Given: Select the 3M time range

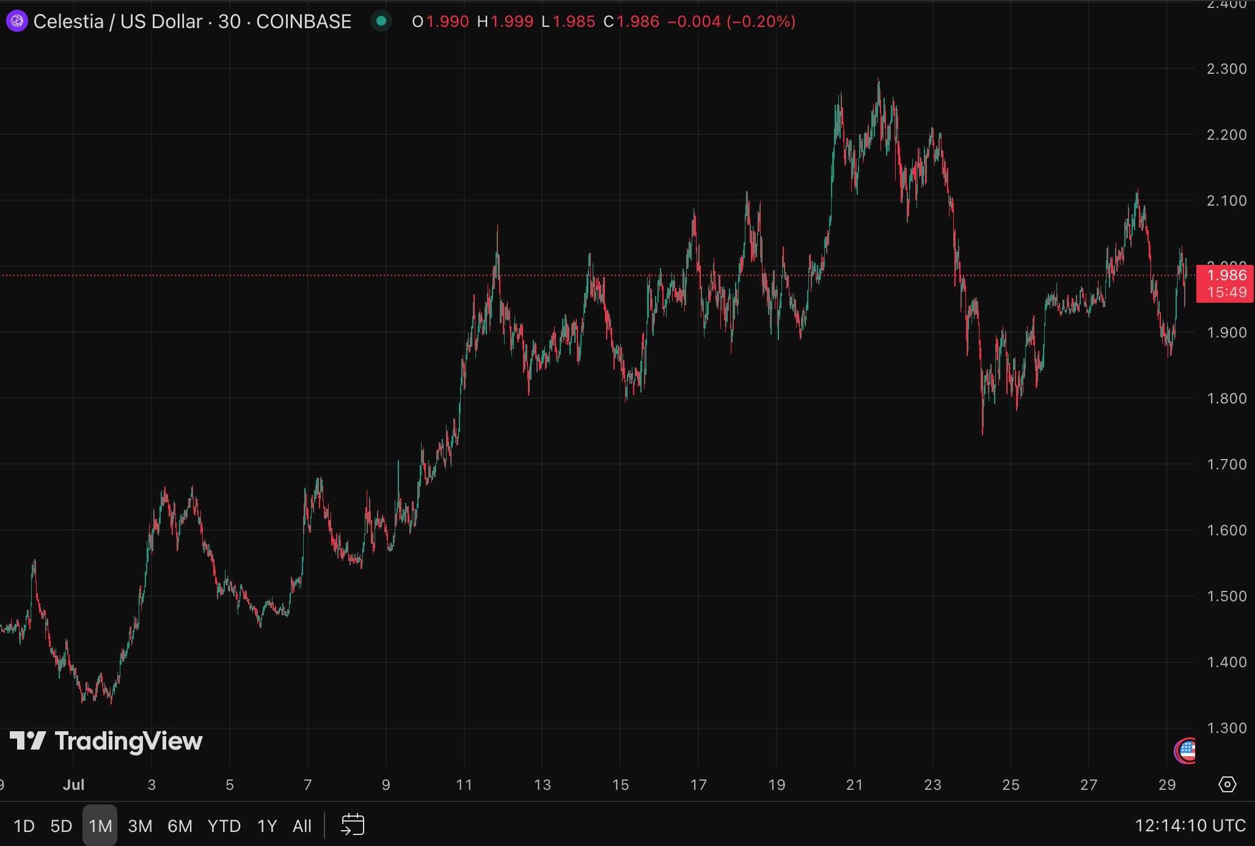Looking at the screenshot, I should (x=140, y=826).
